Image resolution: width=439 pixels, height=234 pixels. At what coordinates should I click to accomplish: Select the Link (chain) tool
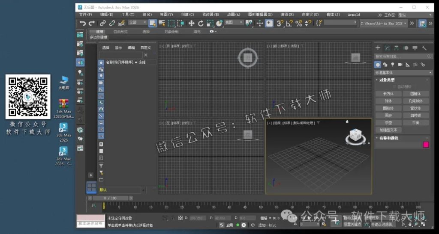pyautogui.click(x=103, y=24)
